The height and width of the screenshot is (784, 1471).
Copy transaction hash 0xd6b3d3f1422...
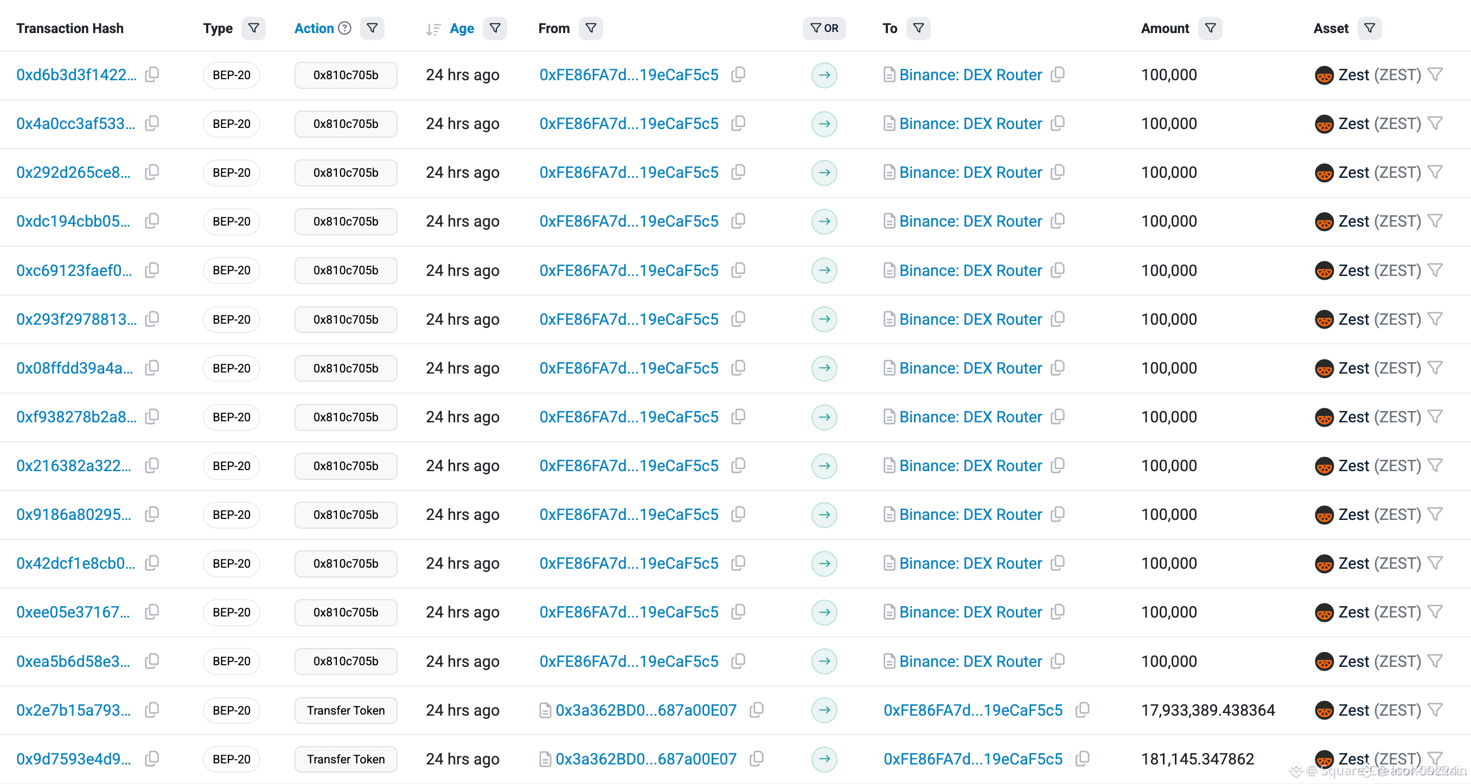(x=152, y=74)
